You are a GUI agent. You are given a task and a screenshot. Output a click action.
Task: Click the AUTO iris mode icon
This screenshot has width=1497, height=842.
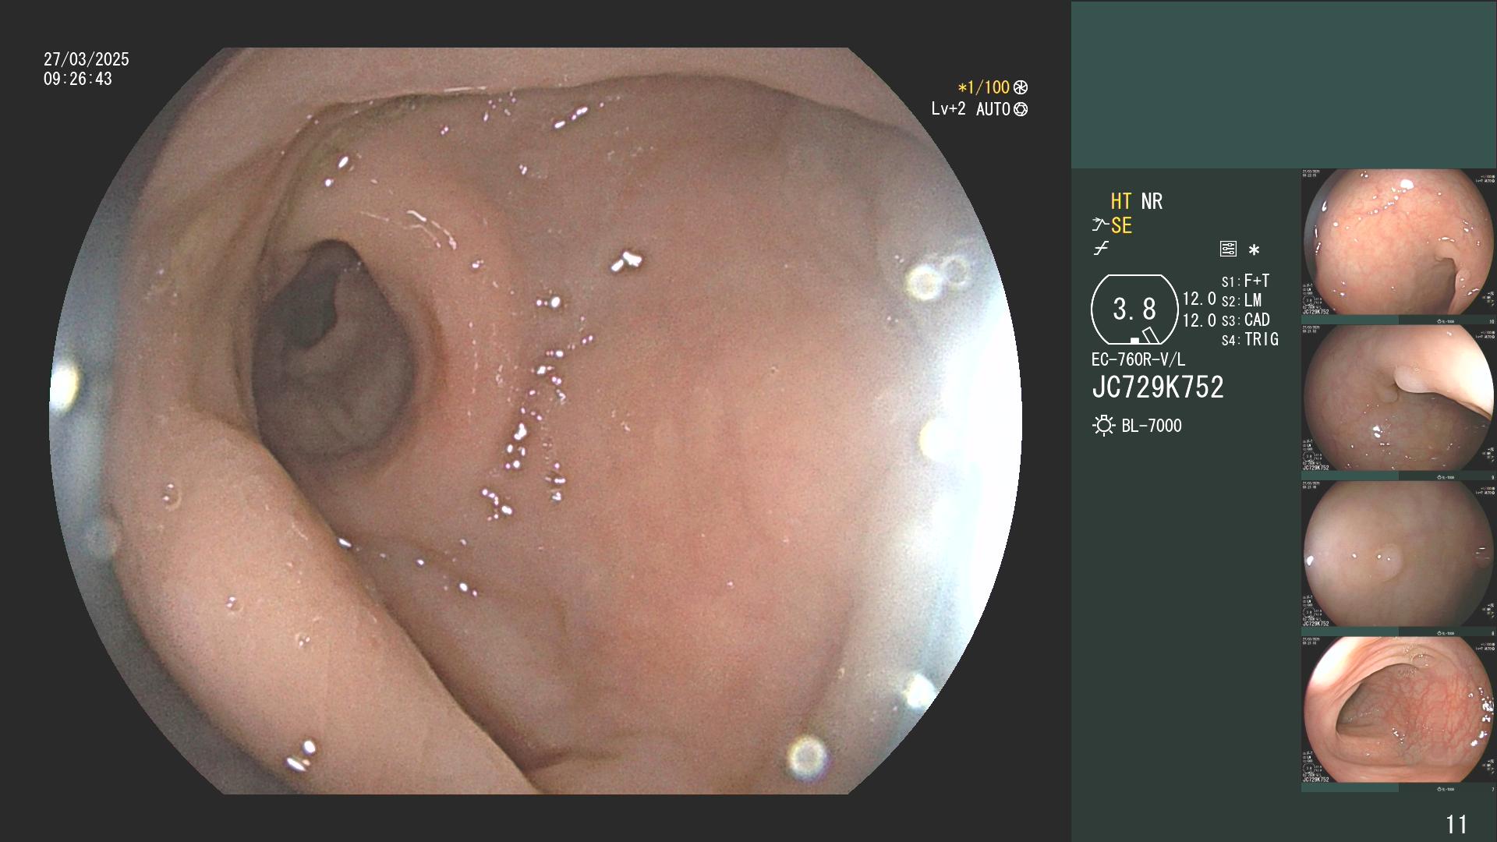pyautogui.click(x=1021, y=109)
